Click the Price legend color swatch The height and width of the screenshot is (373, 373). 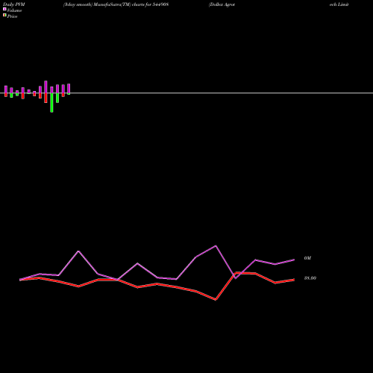pos(4,15)
